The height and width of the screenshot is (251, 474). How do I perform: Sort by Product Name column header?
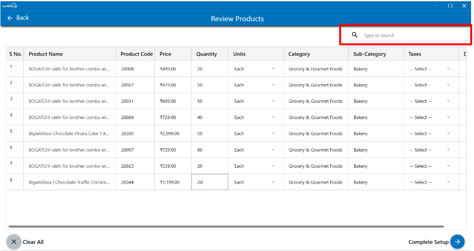coord(46,54)
